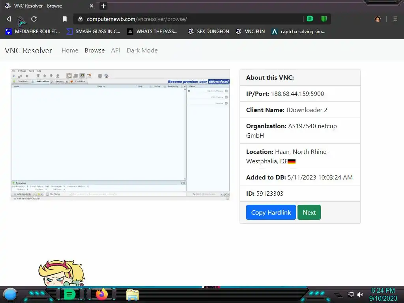Viewport: 404px width, 303px height.
Task: Open the MEDIAFIRE ROULET... bookmark
Action: [33, 32]
